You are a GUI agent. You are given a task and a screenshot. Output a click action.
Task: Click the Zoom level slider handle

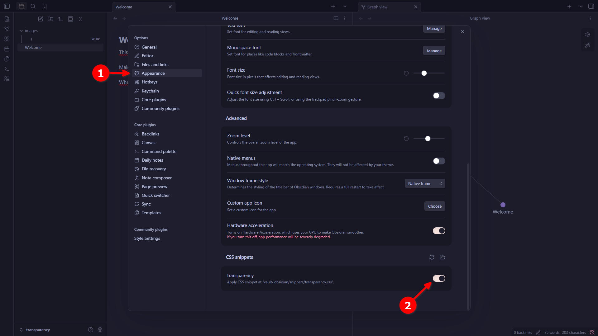pyautogui.click(x=428, y=139)
